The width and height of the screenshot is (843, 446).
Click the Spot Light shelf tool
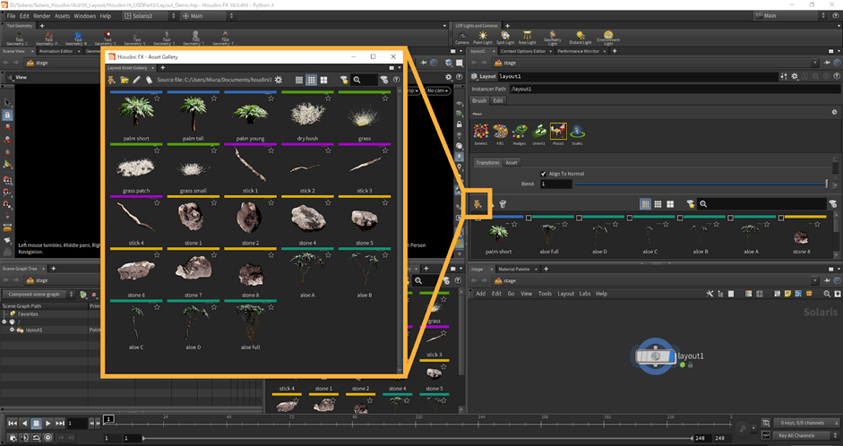[505, 38]
